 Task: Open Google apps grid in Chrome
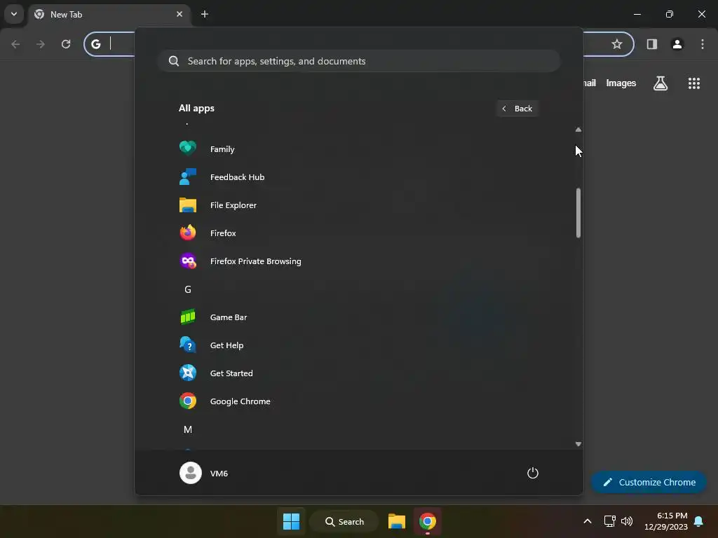pyautogui.click(x=693, y=83)
